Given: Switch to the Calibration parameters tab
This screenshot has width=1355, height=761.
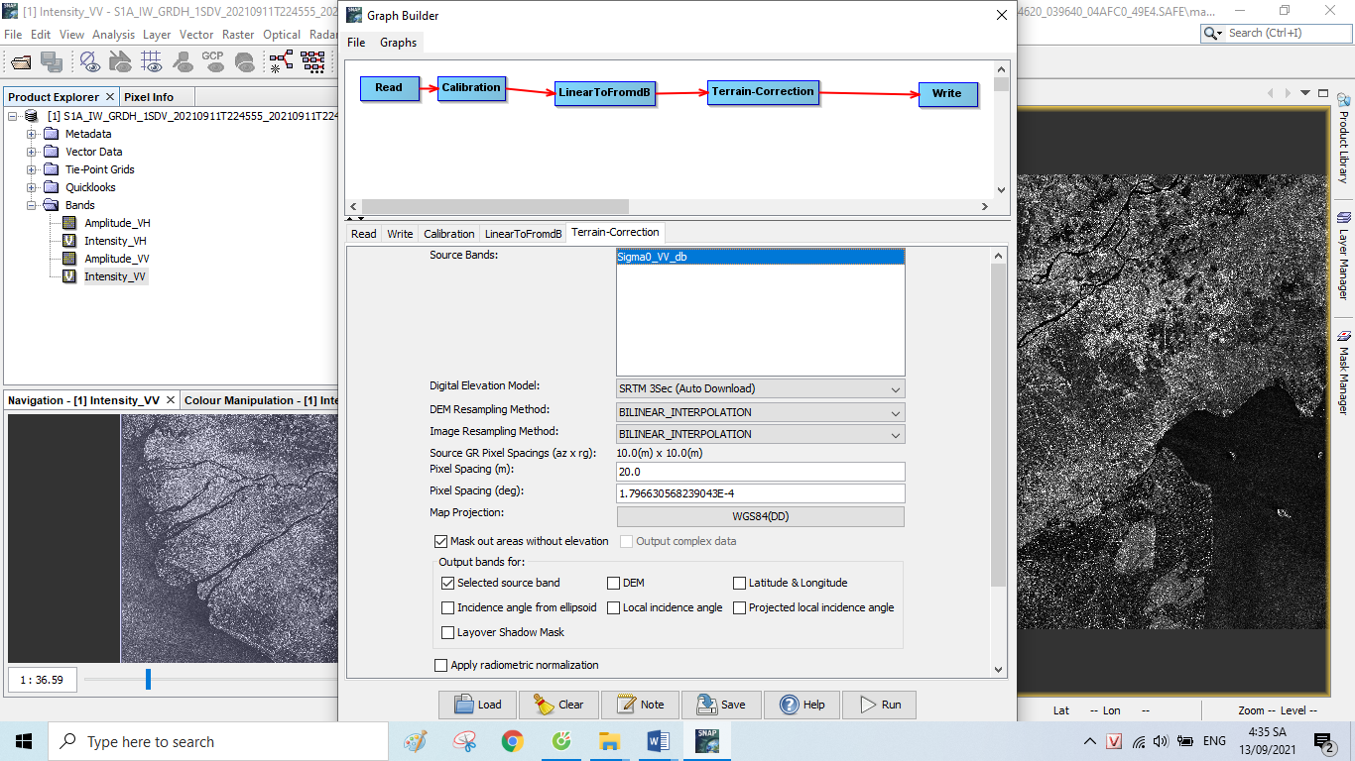Looking at the screenshot, I should (x=449, y=234).
